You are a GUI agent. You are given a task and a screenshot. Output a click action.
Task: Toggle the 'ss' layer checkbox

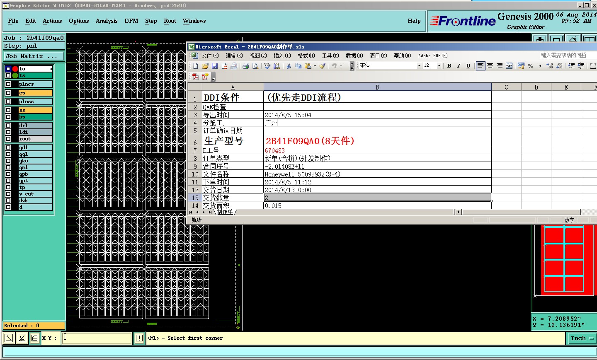click(8, 110)
